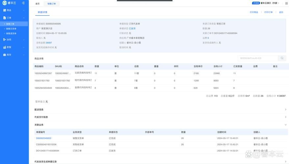Click the CS00004019310206 document number
This screenshot has height=164, width=289.
coord(46,144)
